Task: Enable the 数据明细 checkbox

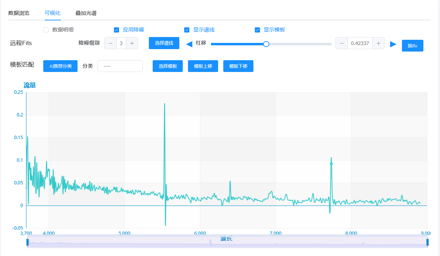Action: [x=46, y=30]
